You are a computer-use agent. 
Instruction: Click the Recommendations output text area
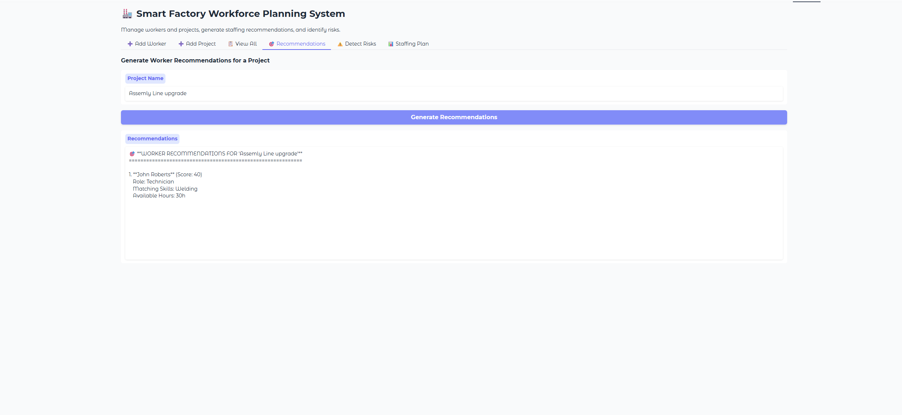454,203
